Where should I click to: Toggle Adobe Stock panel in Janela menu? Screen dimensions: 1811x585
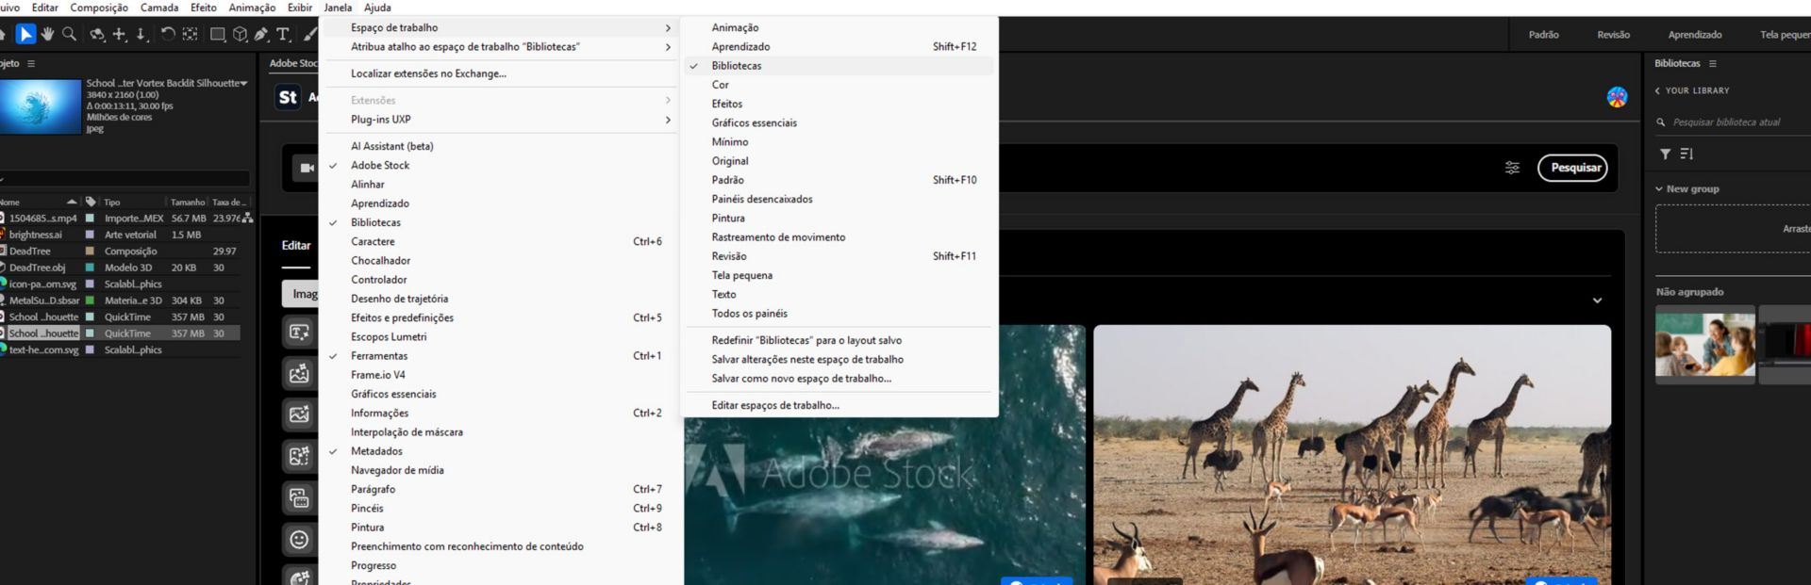tap(500, 165)
